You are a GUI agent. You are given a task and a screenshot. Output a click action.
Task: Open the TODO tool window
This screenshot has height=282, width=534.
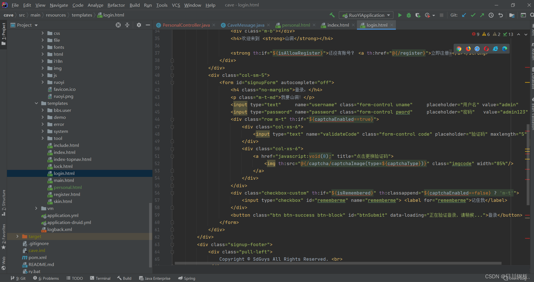coord(75,278)
